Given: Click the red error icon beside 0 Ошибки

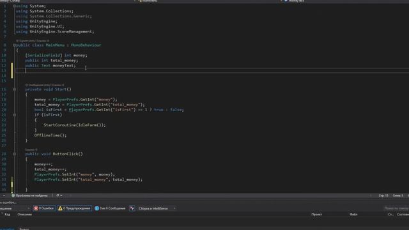Looking at the screenshot, I should point(36,208).
